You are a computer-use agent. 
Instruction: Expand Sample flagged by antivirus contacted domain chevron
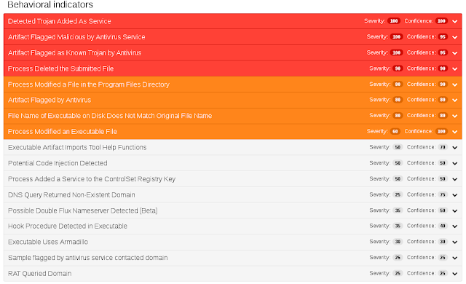coord(454,258)
